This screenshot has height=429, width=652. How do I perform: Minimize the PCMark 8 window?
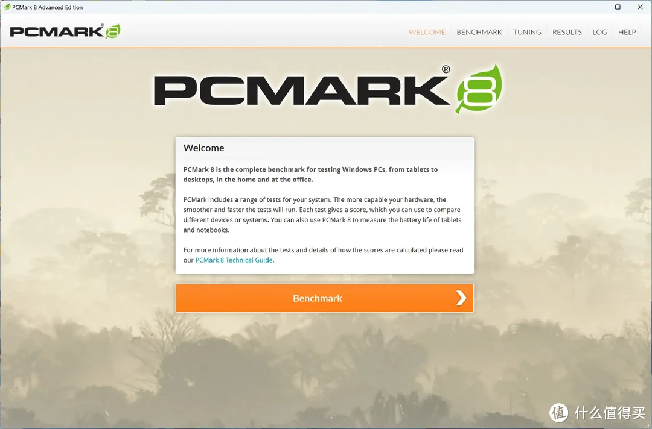596,7
